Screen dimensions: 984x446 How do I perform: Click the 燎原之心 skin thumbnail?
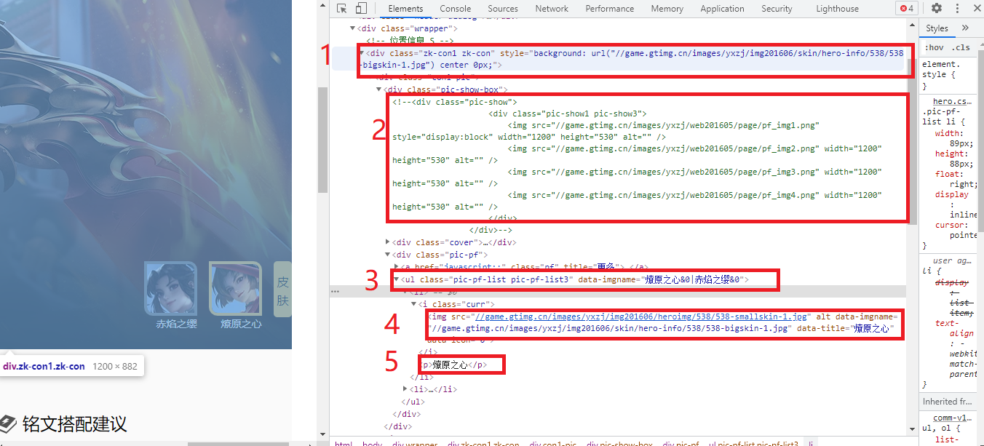[235, 288]
